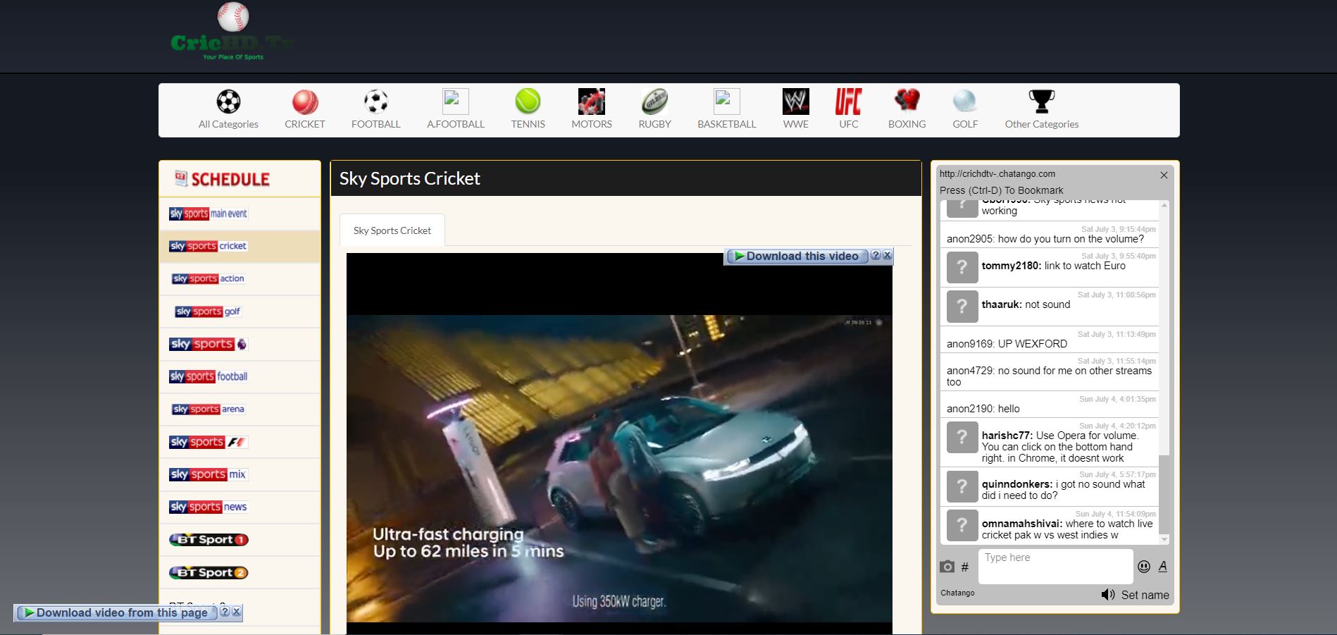Open the emoji smiley picker in chat

pos(1144,567)
